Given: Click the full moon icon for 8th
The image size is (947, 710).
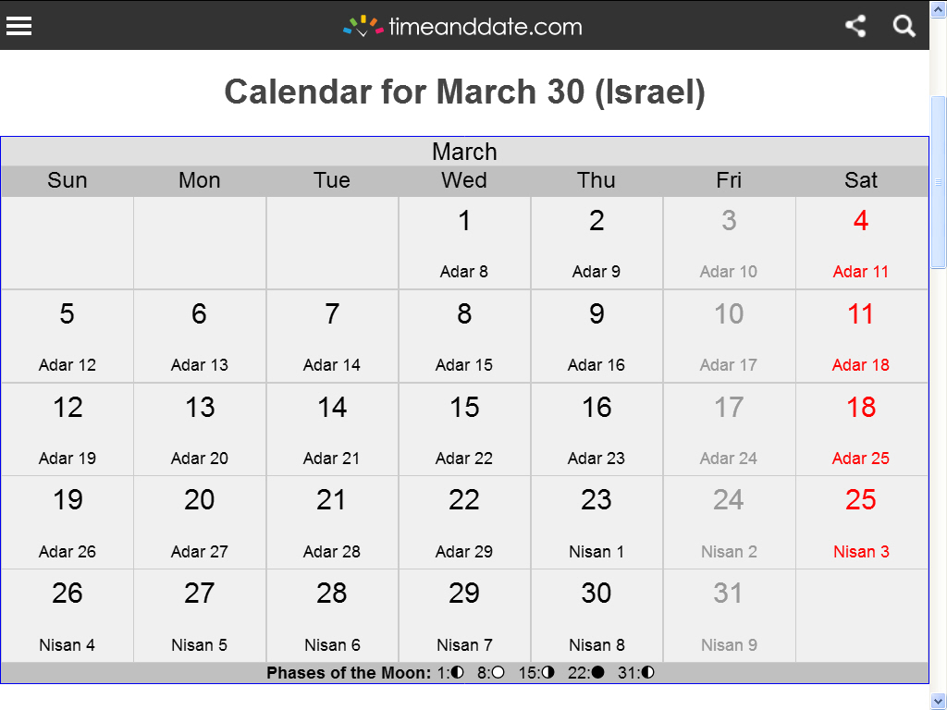Looking at the screenshot, I should 498,672.
